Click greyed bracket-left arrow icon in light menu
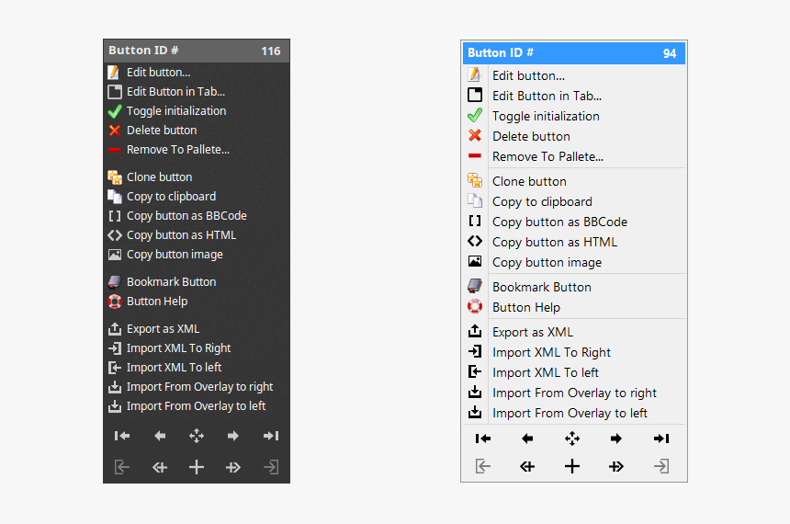 (x=482, y=466)
